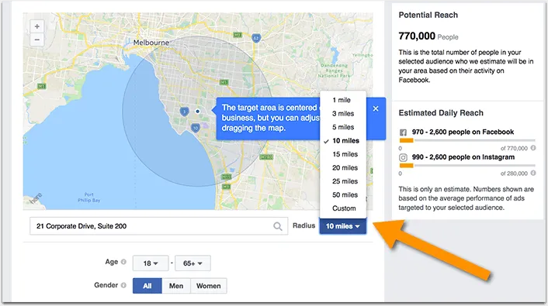Click the search magnifier in address field

pyautogui.click(x=278, y=226)
